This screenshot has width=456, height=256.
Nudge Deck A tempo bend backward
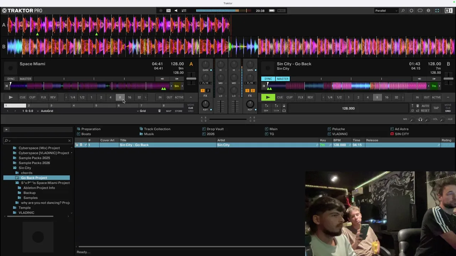click(162, 79)
